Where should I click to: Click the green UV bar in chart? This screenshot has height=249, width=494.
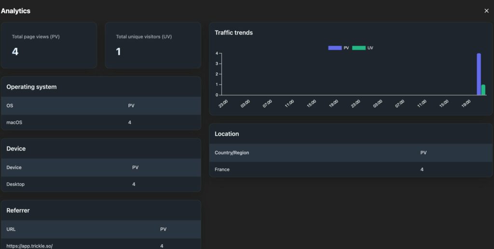(483, 90)
